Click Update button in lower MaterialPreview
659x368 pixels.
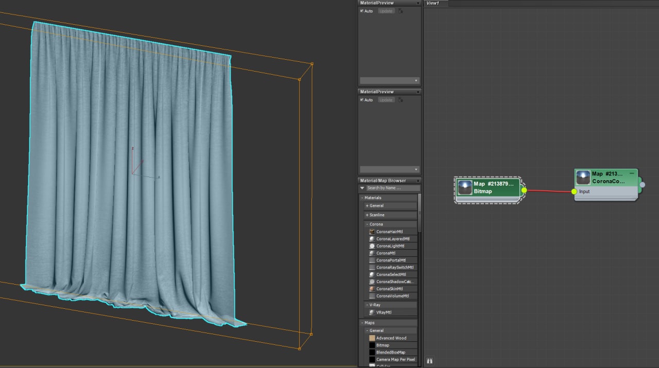pyautogui.click(x=386, y=100)
